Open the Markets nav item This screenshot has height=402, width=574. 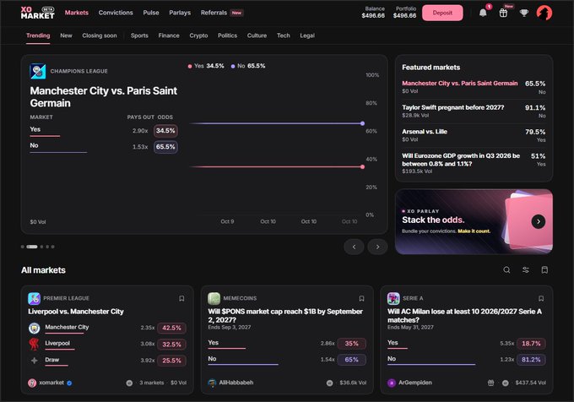point(77,13)
